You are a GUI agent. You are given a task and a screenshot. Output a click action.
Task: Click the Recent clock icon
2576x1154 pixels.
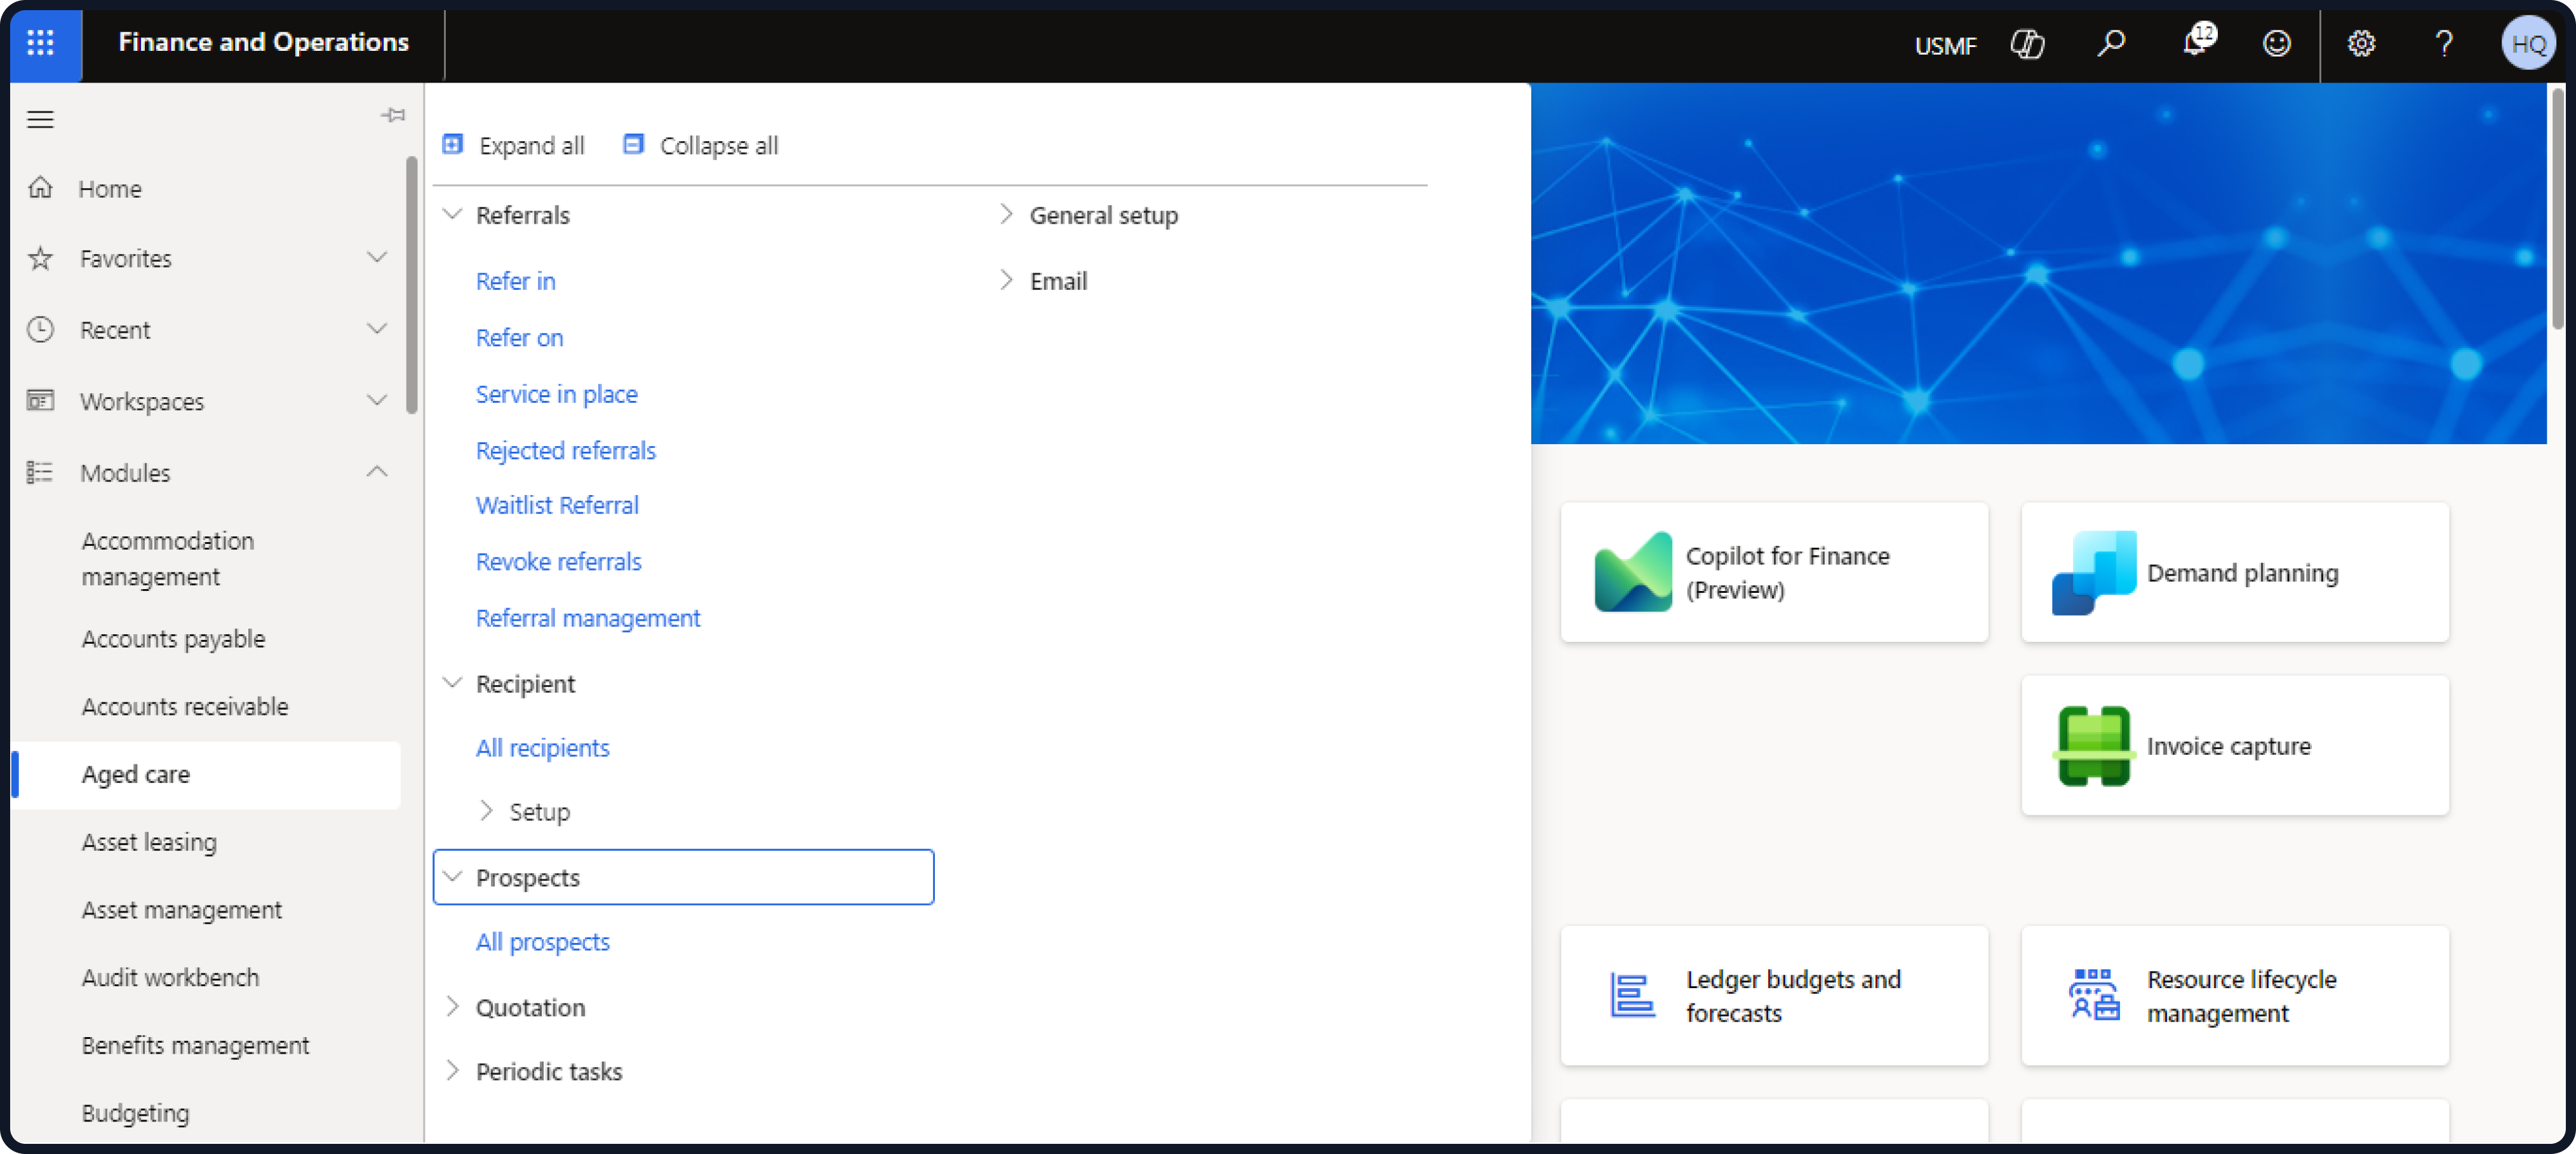point(40,329)
